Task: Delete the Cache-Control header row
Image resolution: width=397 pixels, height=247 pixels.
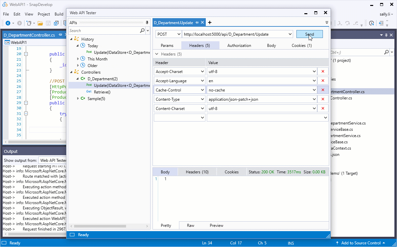Action: 323,90
